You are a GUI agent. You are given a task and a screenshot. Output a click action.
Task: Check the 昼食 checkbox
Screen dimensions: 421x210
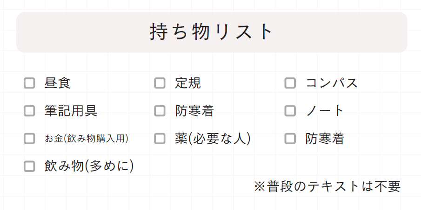click(x=29, y=83)
